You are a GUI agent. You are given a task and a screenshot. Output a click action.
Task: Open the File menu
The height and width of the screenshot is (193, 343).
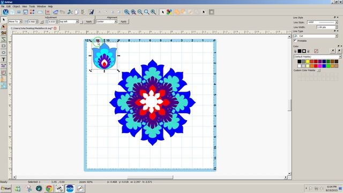coord(3,6)
